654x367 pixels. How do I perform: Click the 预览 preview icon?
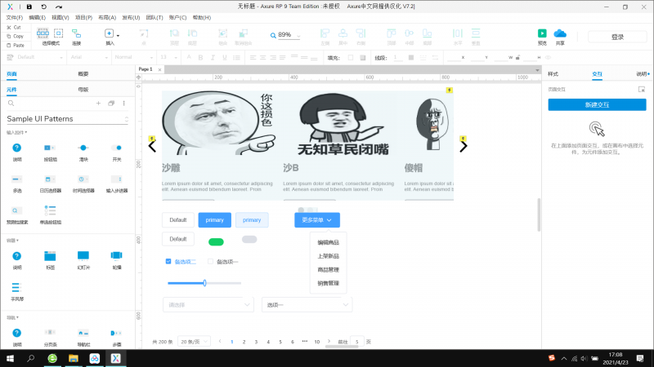pyautogui.click(x=542, y=33)
